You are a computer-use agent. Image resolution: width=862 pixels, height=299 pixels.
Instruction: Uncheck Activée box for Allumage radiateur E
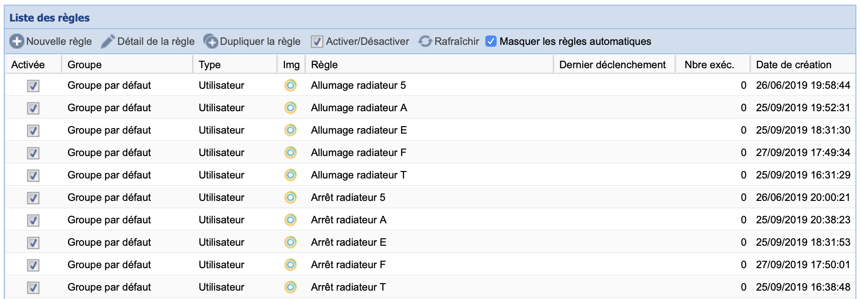point(33,130)
